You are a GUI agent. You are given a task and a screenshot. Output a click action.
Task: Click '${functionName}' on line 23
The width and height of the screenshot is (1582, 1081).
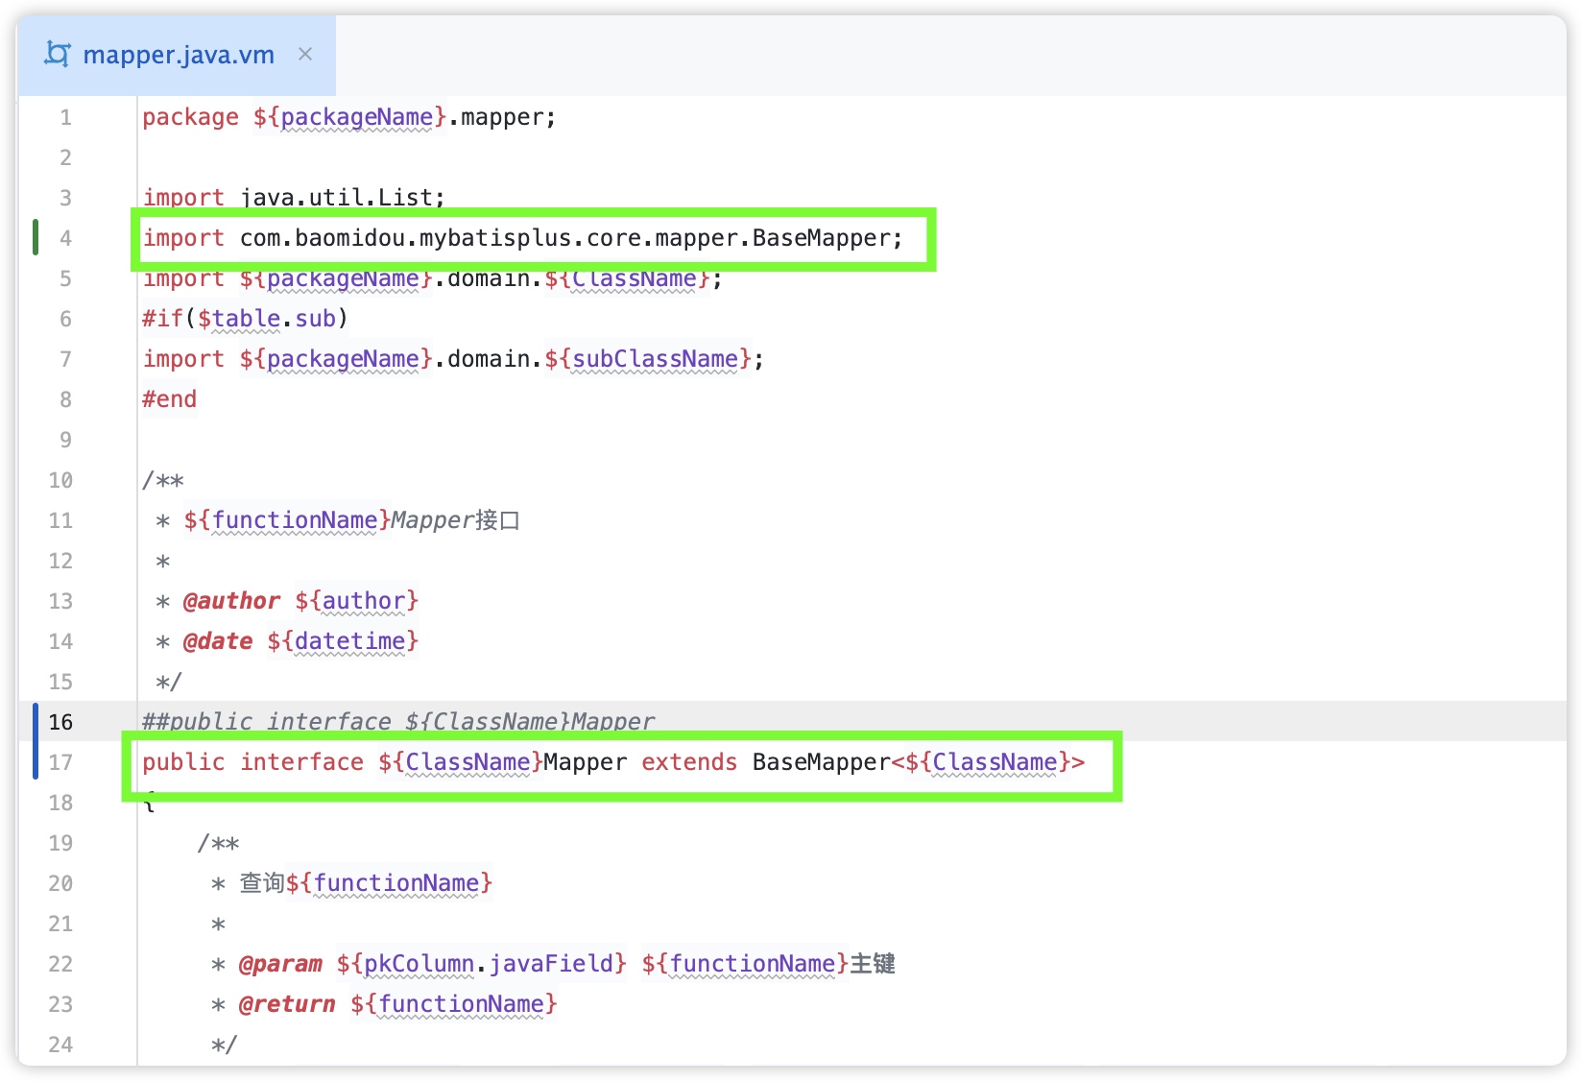tap(453, 1004)
